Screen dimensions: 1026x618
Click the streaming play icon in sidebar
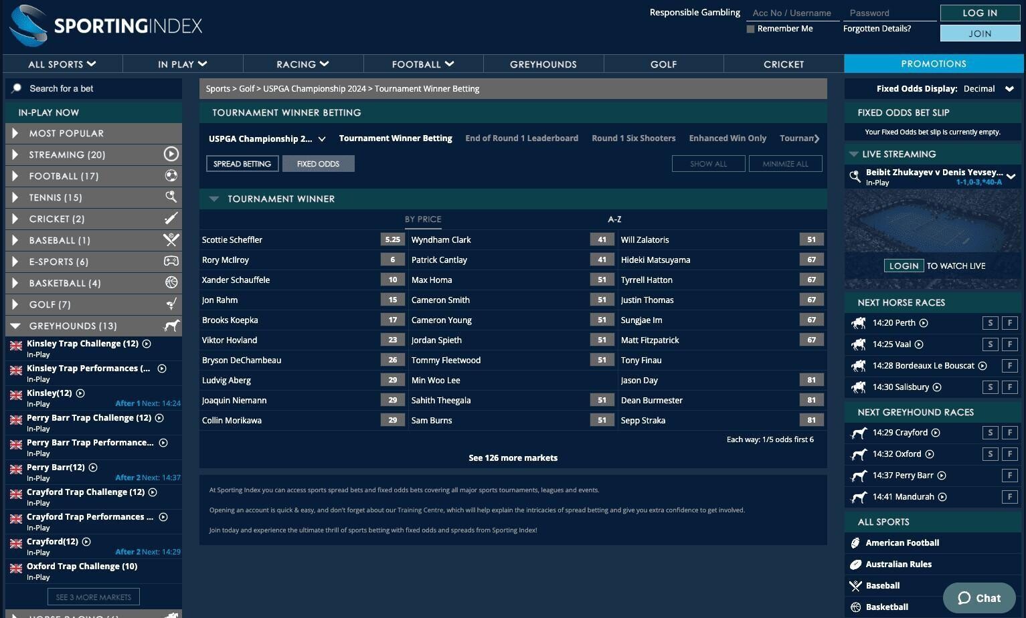[171, 154]
